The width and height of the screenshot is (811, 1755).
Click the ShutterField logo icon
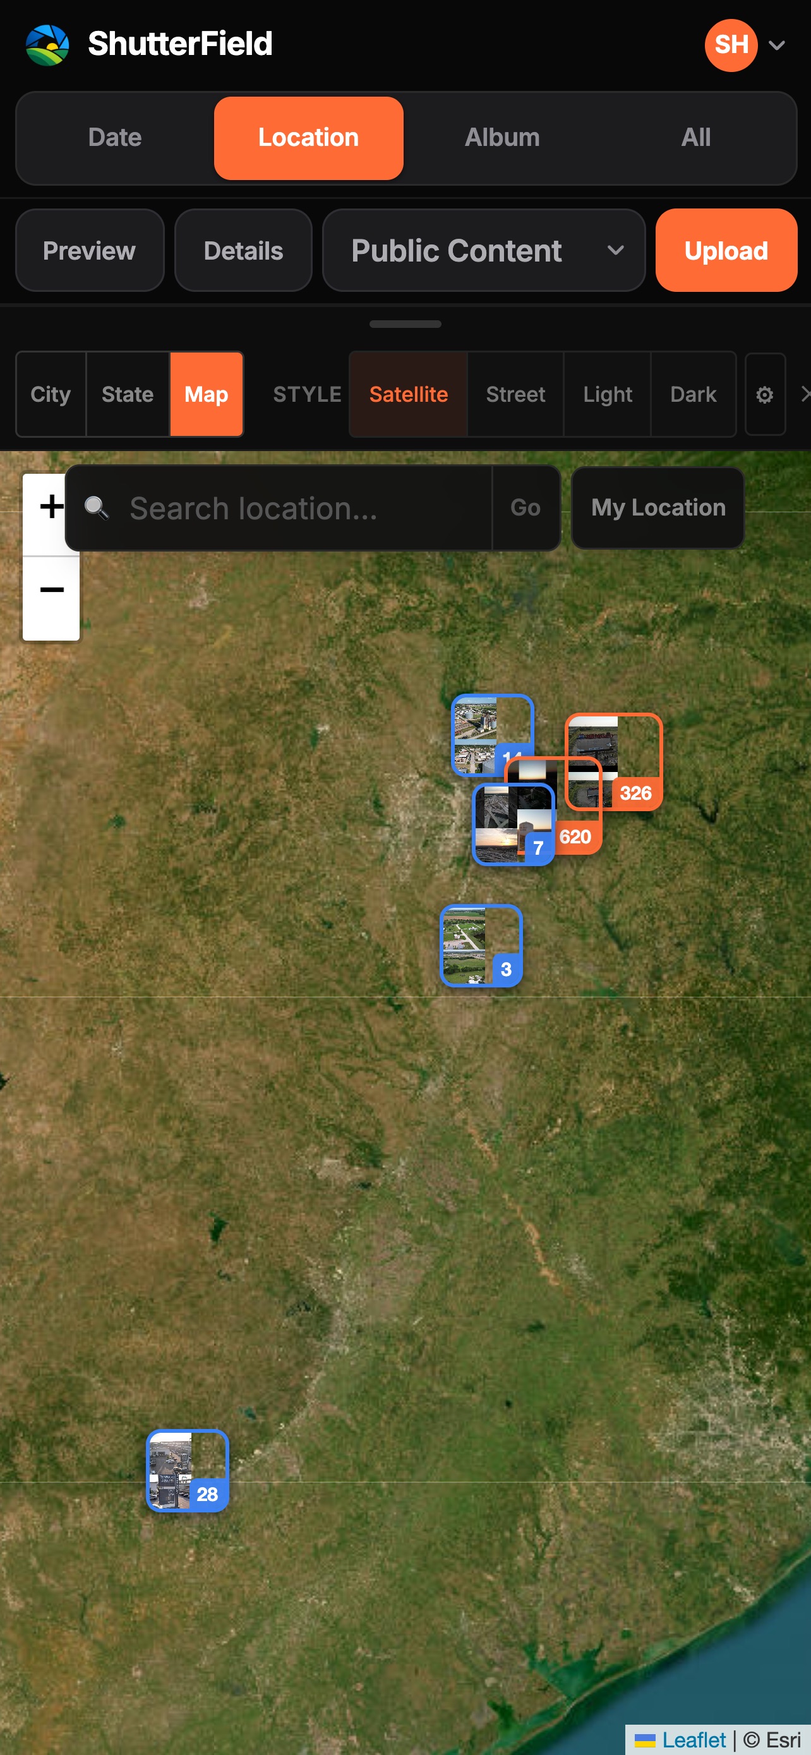(47, 45)
